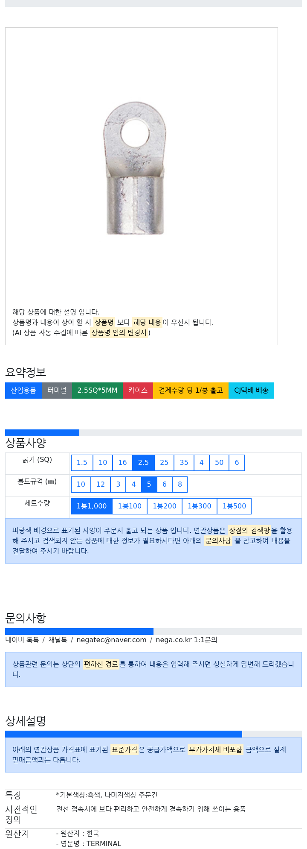Pick 50 SQ thickness option
Viewport: 307px width, 849px height.
(219, 463)
